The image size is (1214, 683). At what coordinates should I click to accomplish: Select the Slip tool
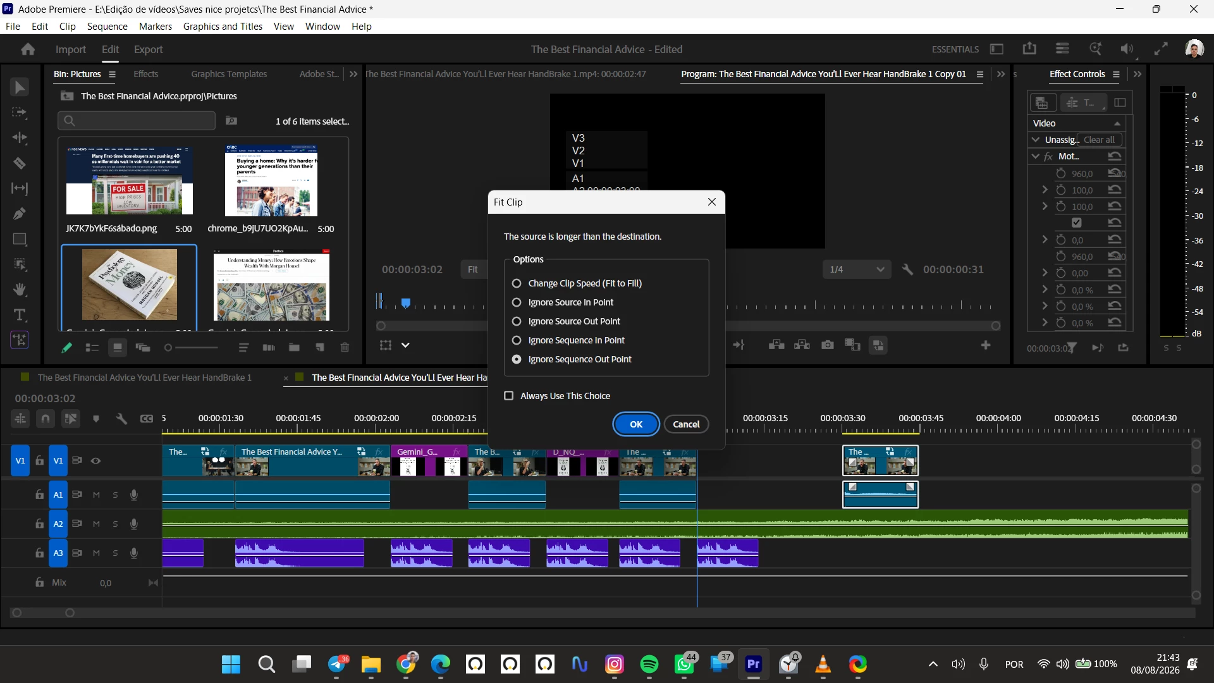tap(20, 188)
